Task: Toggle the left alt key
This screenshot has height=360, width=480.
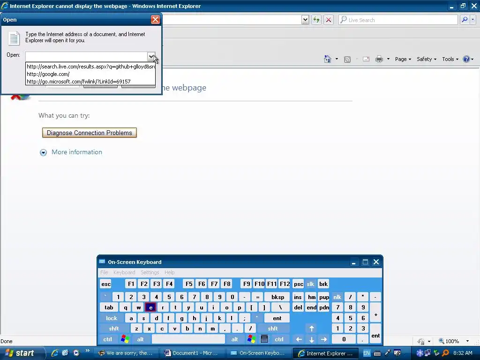Action: [141, 339]
